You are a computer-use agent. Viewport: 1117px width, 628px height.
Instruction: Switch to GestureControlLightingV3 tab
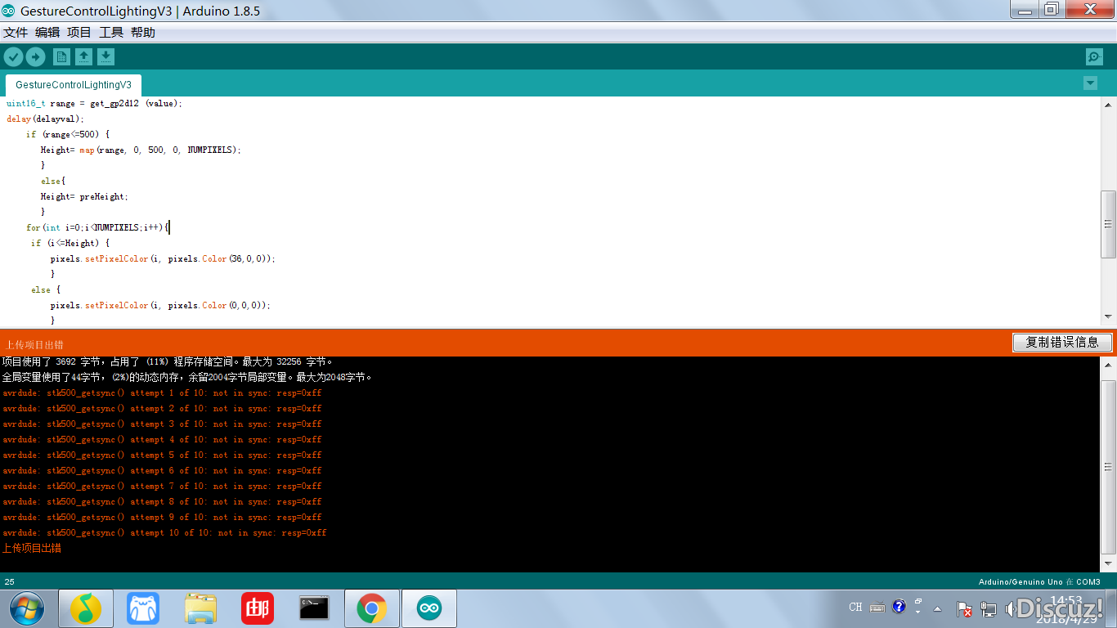pos(74,85)
